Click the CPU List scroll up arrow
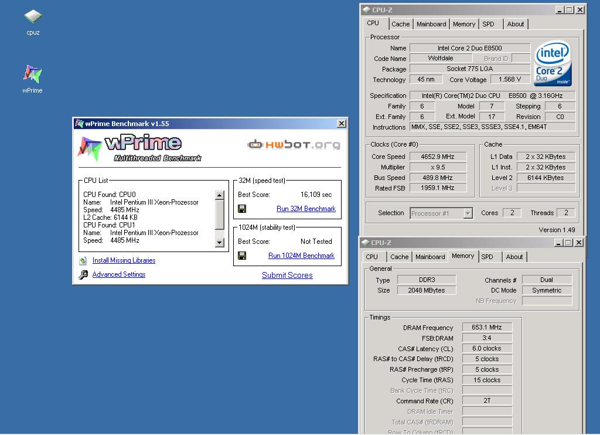This screenshot has height=435, width=600. (x=219, y=195)
